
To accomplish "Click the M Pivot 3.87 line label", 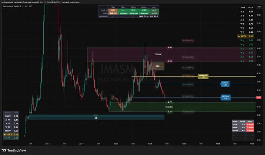I will tap(225, 84).
